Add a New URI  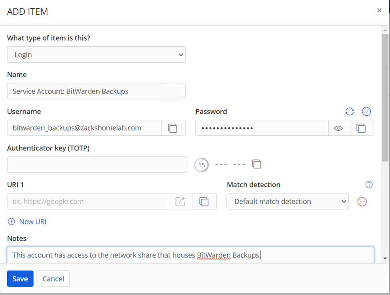pos(27,222)
